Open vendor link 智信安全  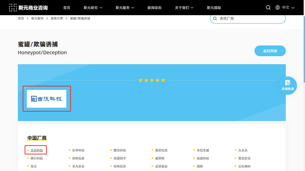click(x=244, y=158)
